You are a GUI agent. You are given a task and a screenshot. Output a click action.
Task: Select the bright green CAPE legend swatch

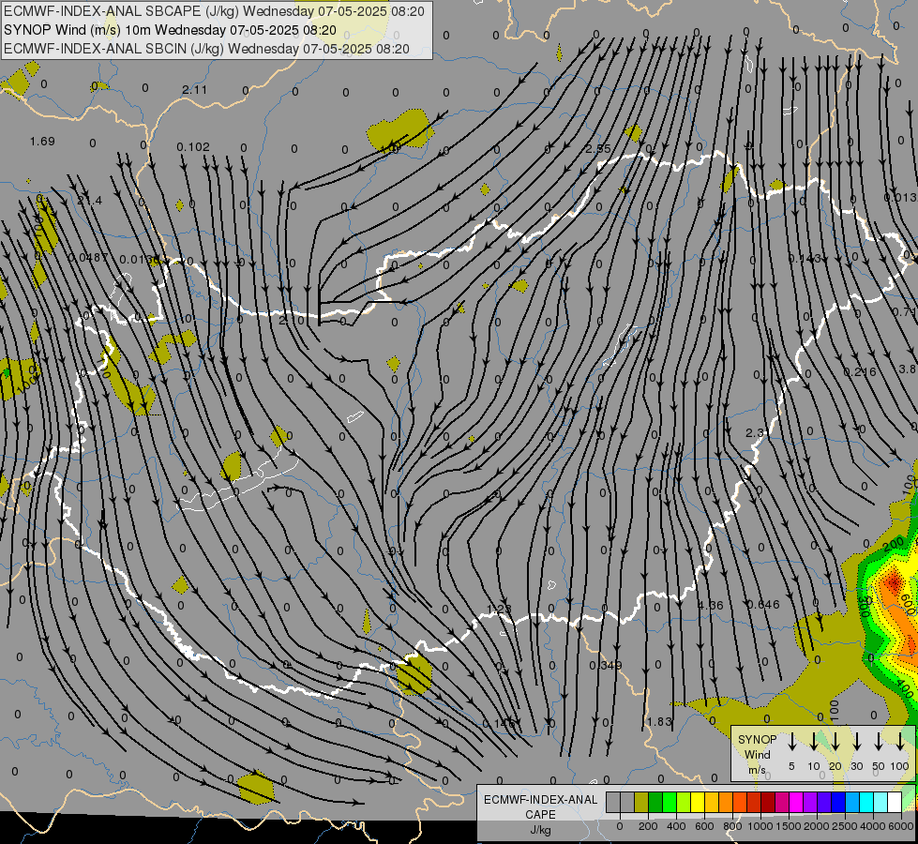pos(670,802)
